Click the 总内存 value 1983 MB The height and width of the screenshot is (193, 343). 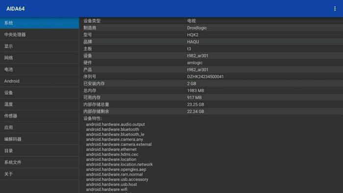click(x=196, y=91)
